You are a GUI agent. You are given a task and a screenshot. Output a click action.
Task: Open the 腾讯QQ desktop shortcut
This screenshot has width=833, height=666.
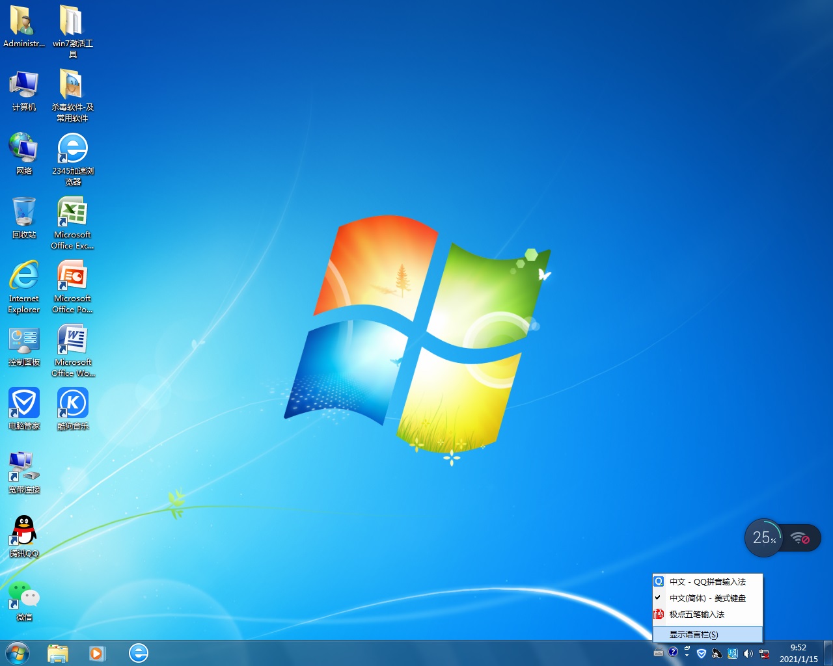coord(24,531)
